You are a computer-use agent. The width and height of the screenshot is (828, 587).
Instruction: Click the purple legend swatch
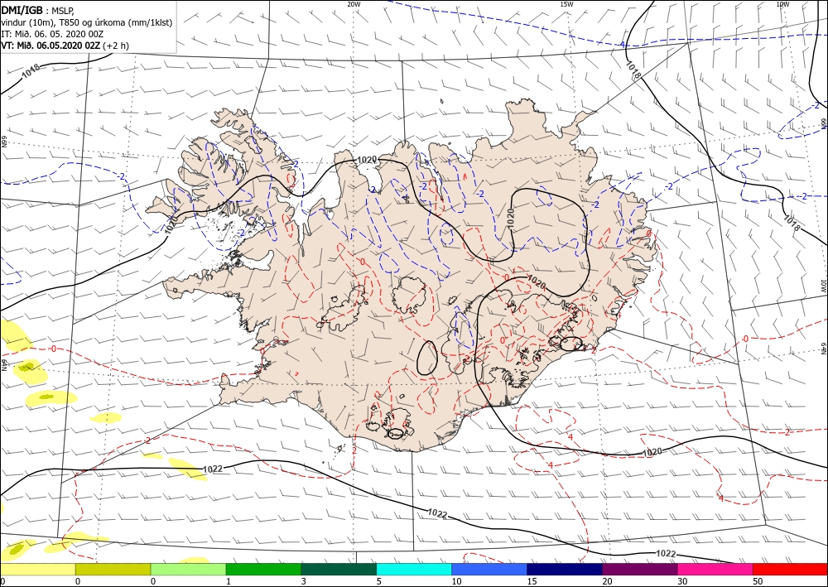click(x=639, y=569)
